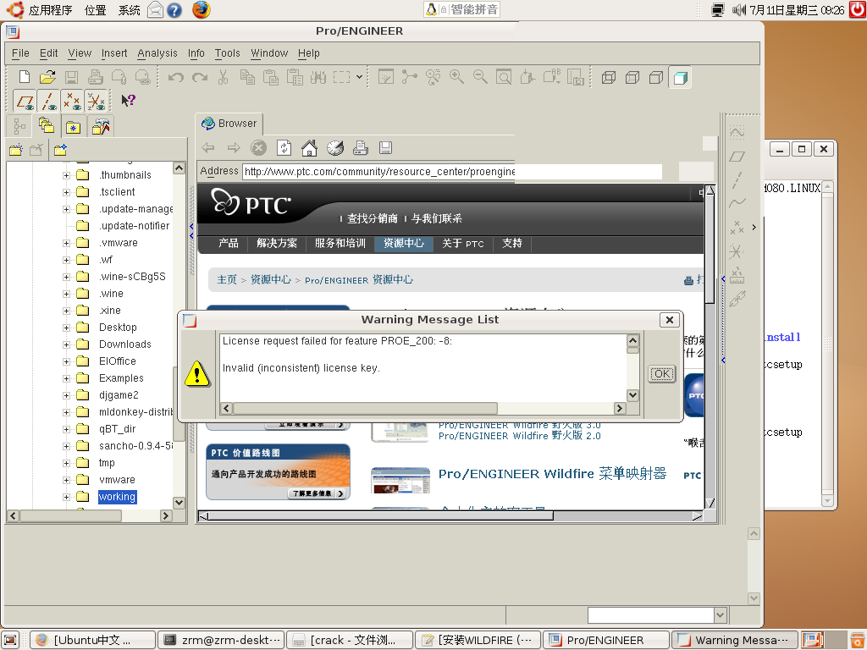
Task: Click the browser Back arrow
Action: tap(208, 148)
